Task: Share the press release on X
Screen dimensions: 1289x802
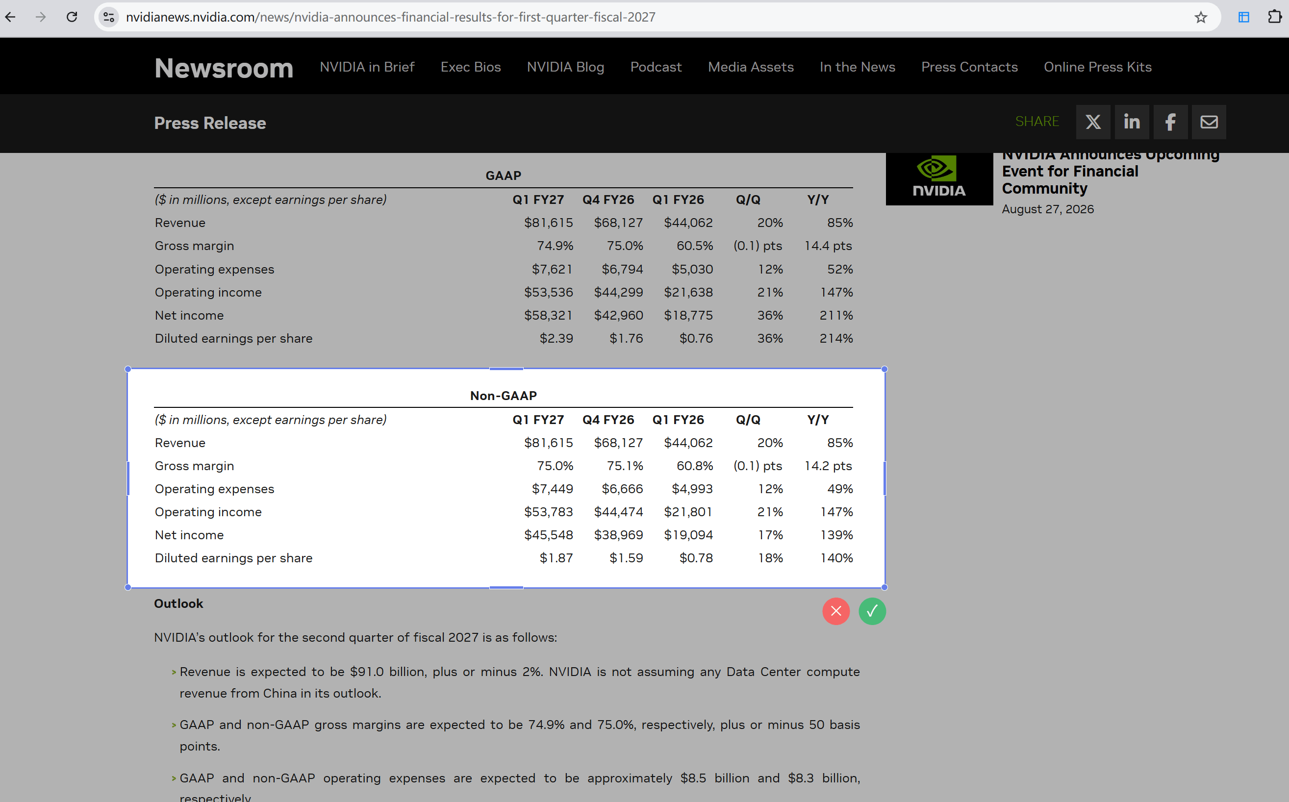Action: 1093,122
